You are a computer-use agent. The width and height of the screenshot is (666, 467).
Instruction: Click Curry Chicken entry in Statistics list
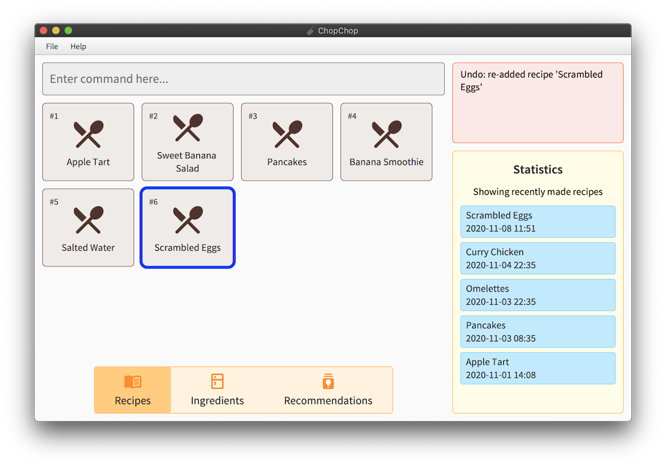538,258
